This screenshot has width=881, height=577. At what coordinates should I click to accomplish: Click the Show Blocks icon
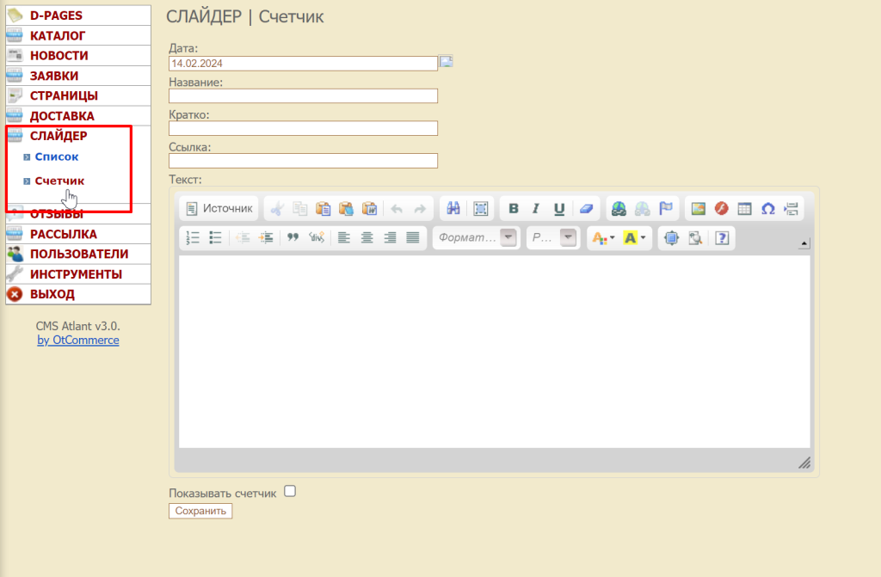click(695, 237)
